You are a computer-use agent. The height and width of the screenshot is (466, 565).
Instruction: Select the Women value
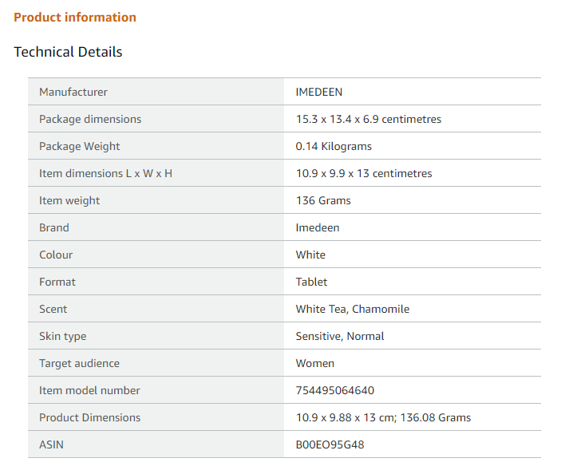point(315,363)
